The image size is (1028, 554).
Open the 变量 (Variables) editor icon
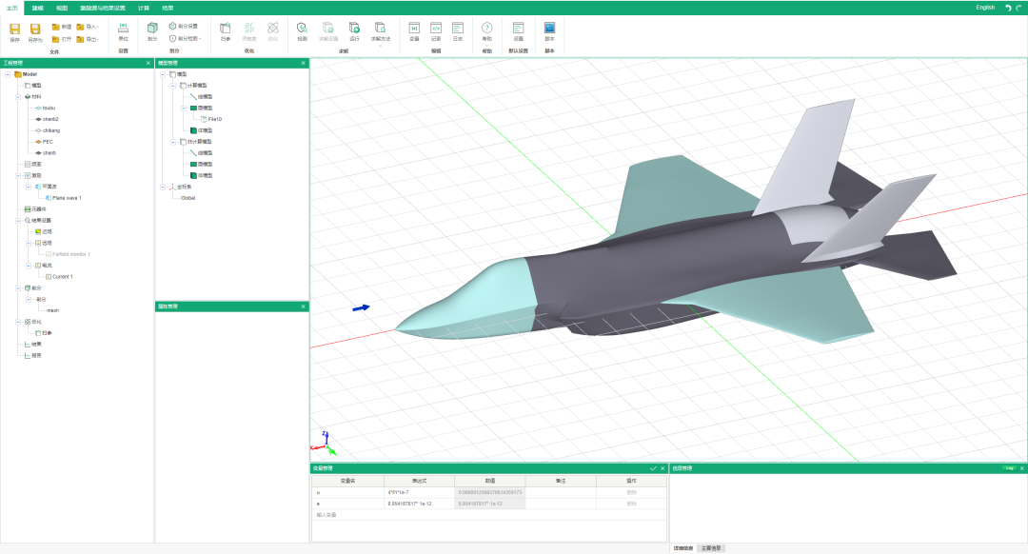click(414, 30)
